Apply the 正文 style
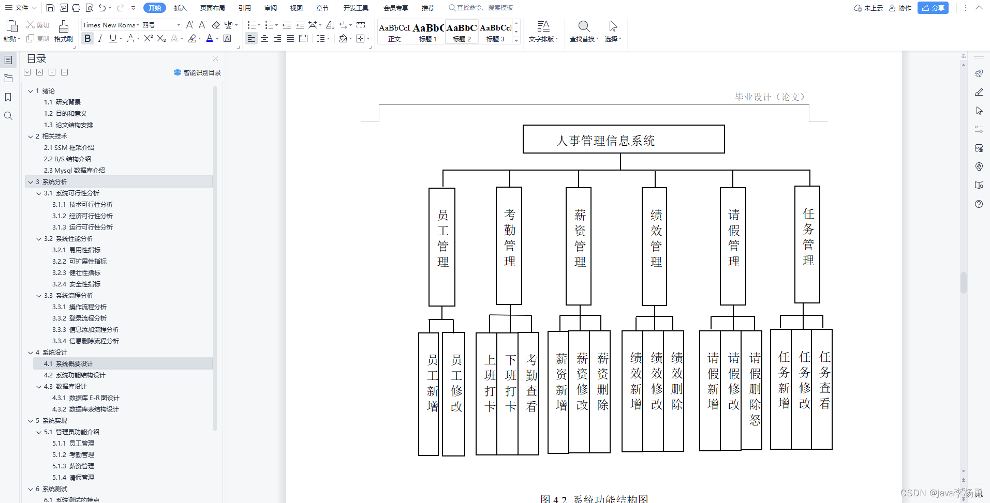The height and width of the screenshot is (503, 990). tap(394, 32)
